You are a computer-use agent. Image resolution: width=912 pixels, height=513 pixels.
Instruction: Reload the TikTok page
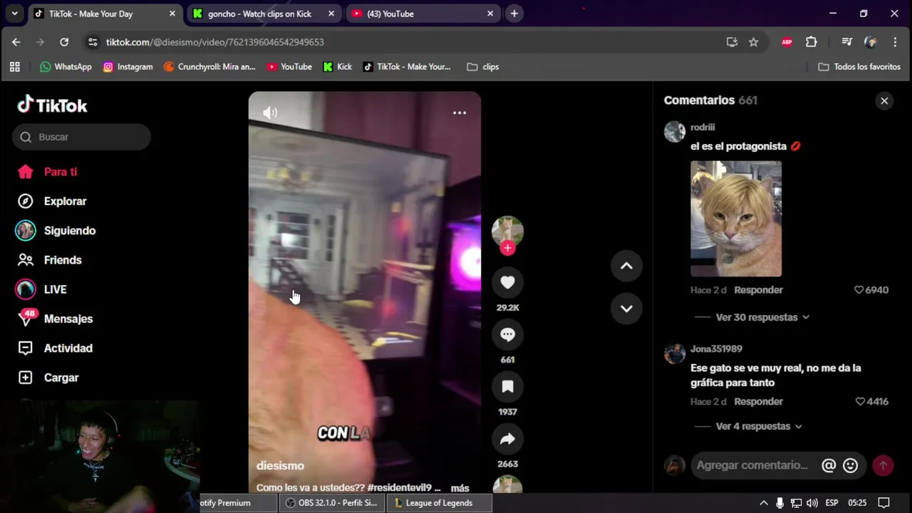(64, 42)
